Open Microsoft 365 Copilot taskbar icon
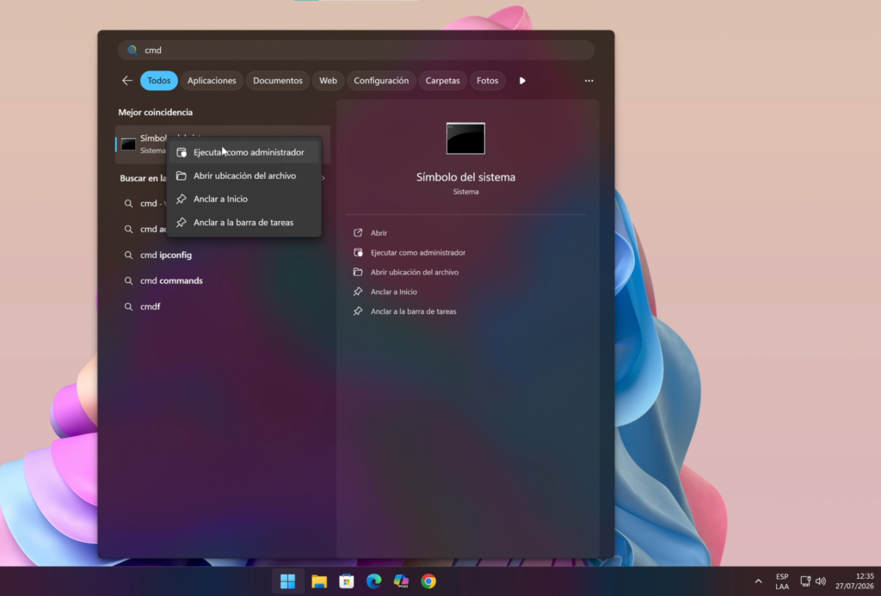Image resolution: width=881 pixels, height=596 pixels. click(401, 581)
